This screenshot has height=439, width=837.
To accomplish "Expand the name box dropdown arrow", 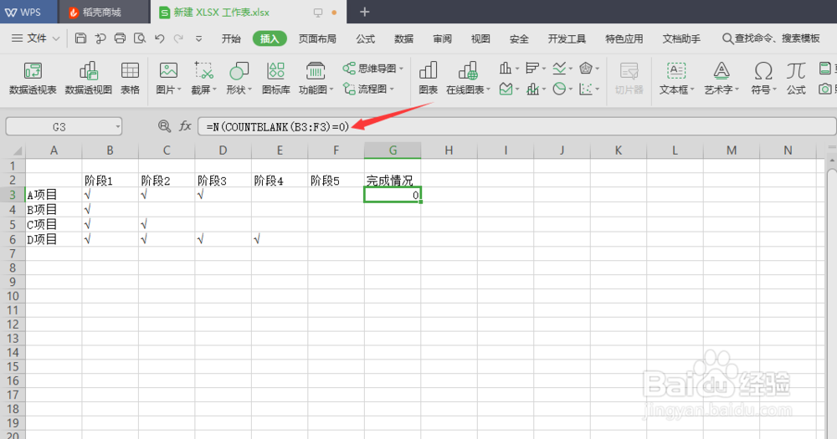I will tap(117, 127).
